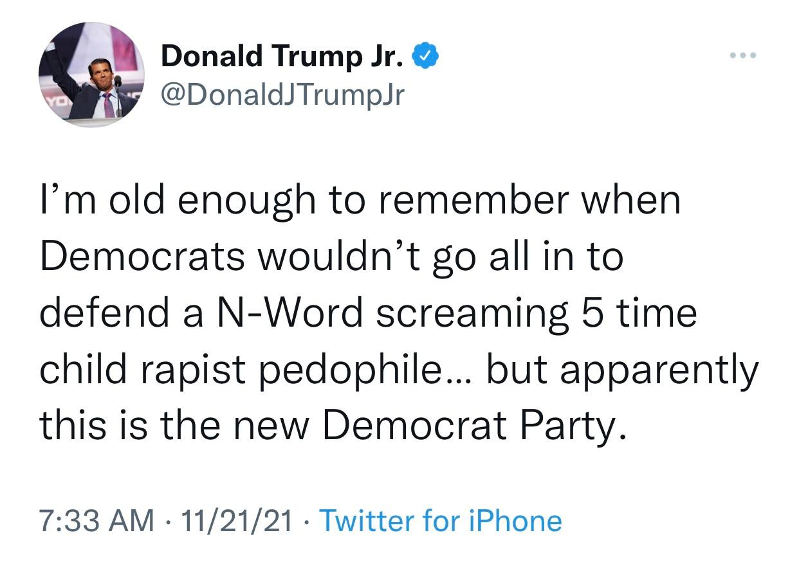Viewport: 799px width, 562px height.
Task: Click the tweet line starting "I'm old enough"
Action: pos(360,201)
